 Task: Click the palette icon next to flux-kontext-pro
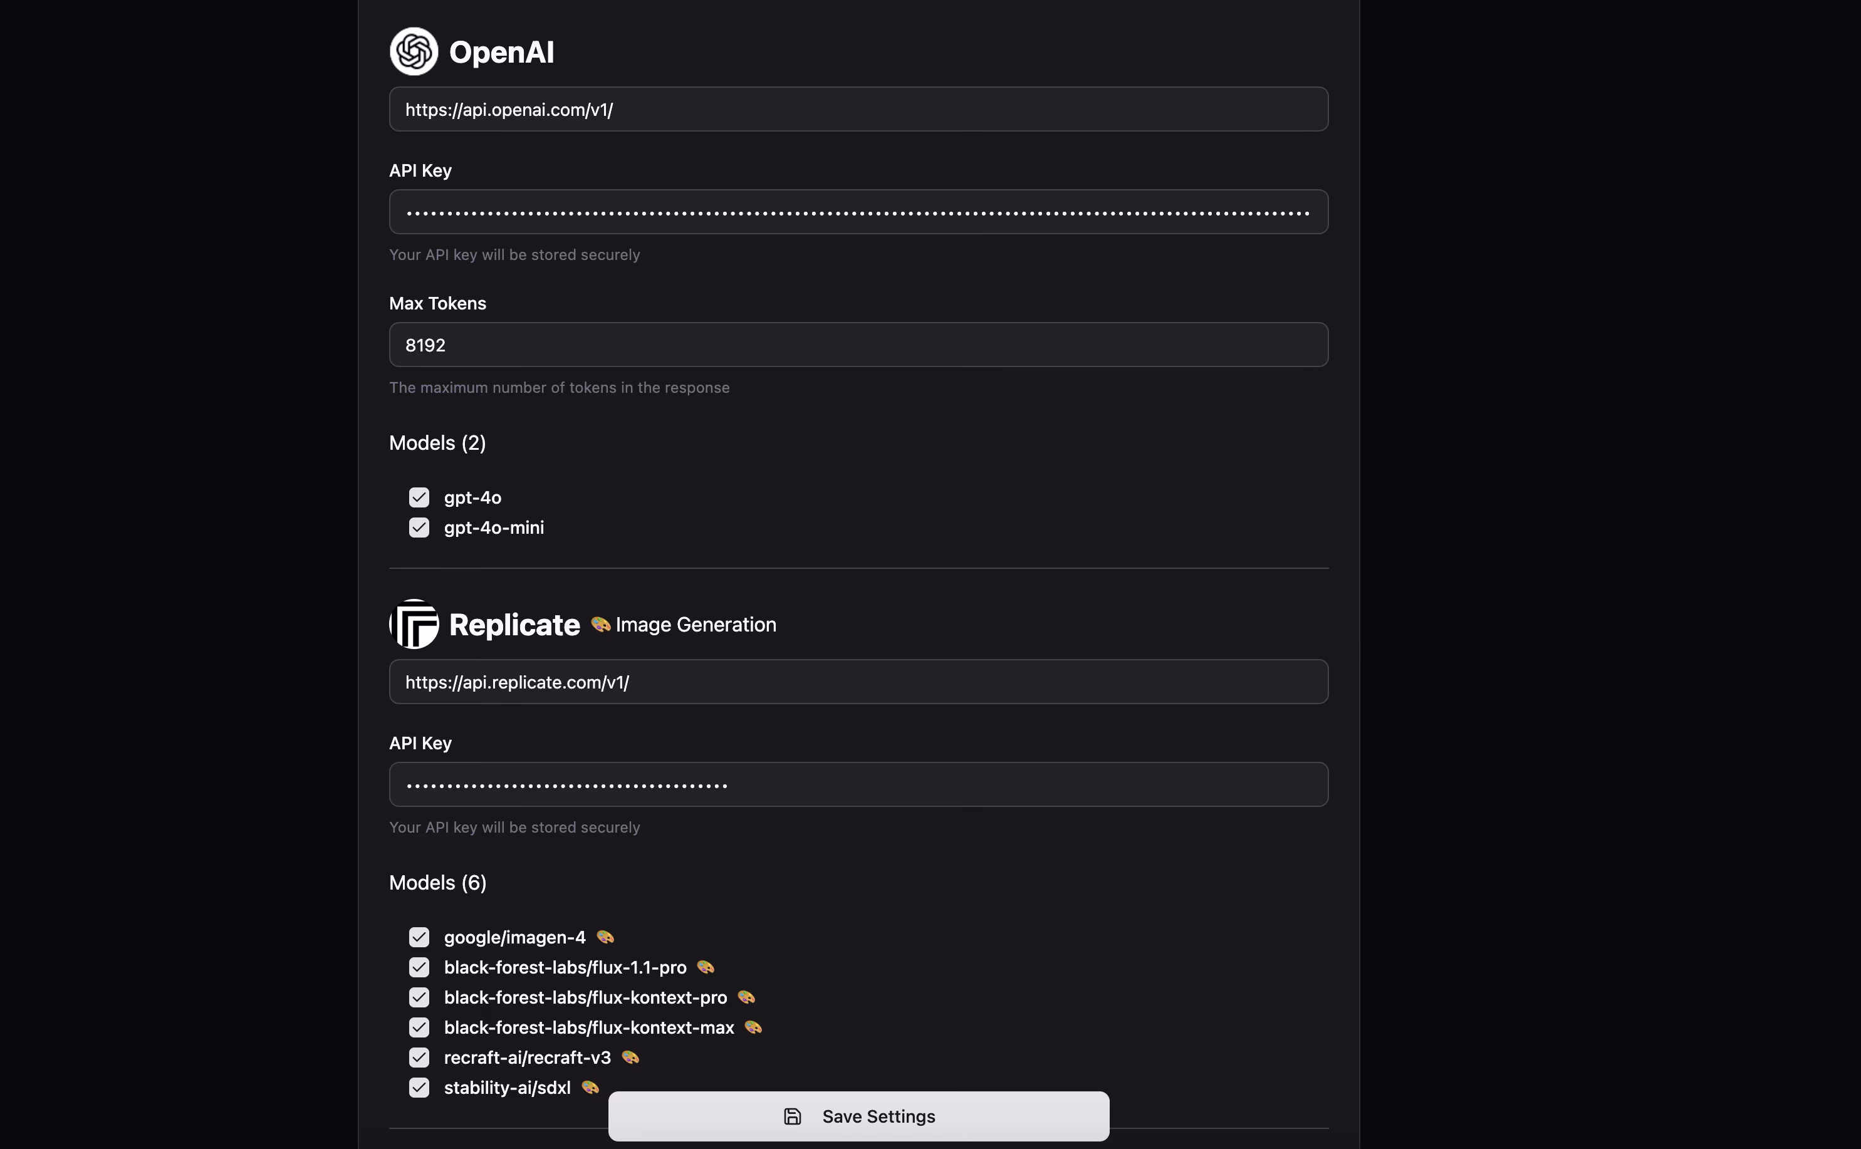point(746,997)
